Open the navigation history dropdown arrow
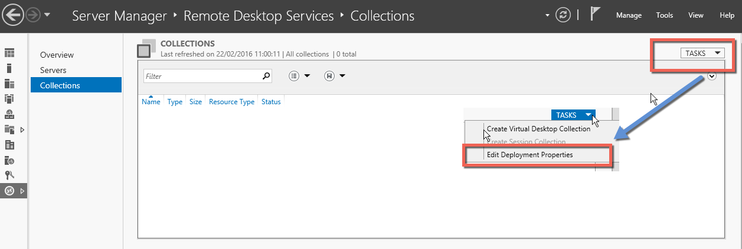Image resolution: width=742 pixels, height=249 pixels. coord(47,15)
